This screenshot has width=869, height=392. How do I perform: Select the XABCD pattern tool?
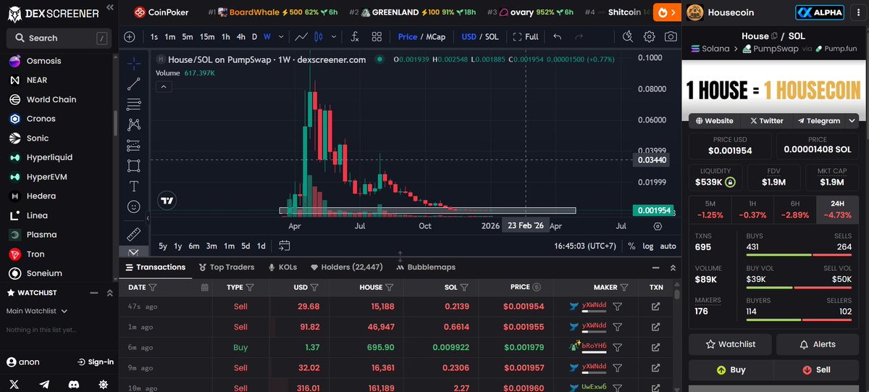point(133,125)
